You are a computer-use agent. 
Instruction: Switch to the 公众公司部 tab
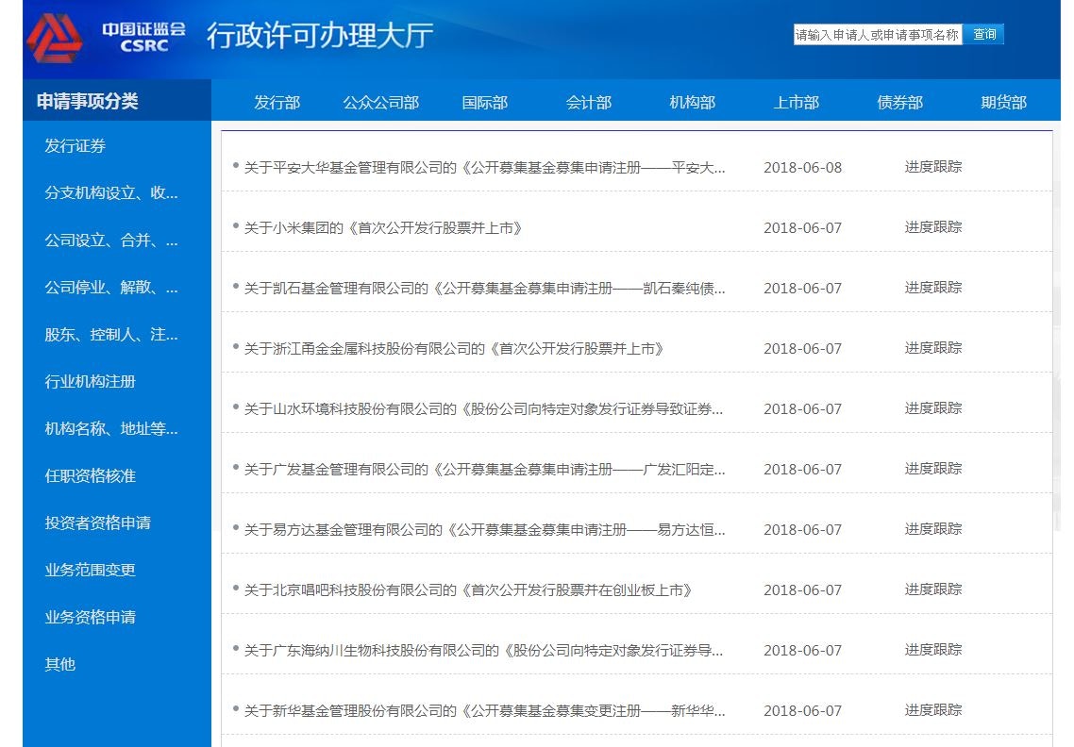click(380, 102)
